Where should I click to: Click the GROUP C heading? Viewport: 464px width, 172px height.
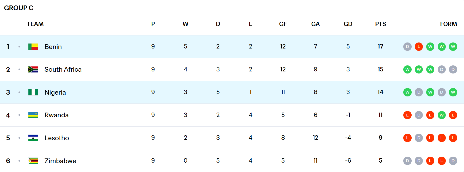tap(19, 8)
